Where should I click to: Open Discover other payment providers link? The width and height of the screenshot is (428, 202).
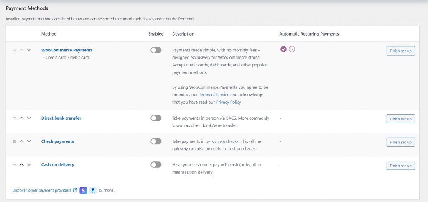point(42,190)
